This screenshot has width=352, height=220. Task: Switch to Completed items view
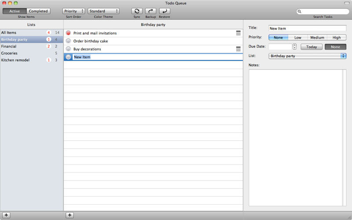click(x=38, y=11)
